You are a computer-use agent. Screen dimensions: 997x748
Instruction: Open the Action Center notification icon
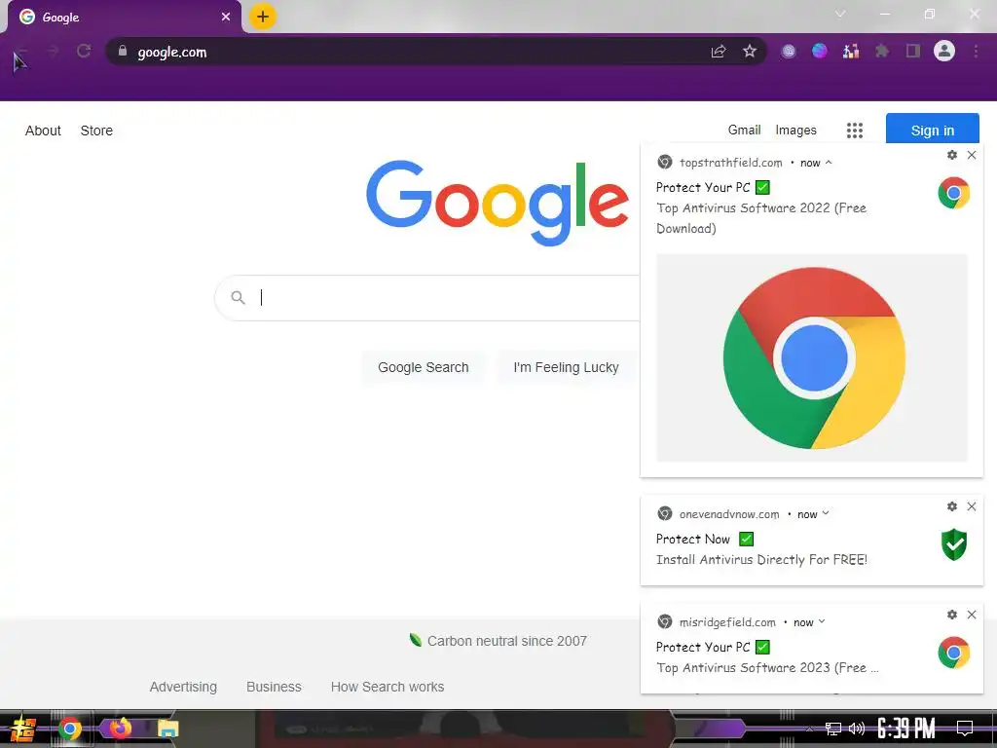tap(965, 729)
